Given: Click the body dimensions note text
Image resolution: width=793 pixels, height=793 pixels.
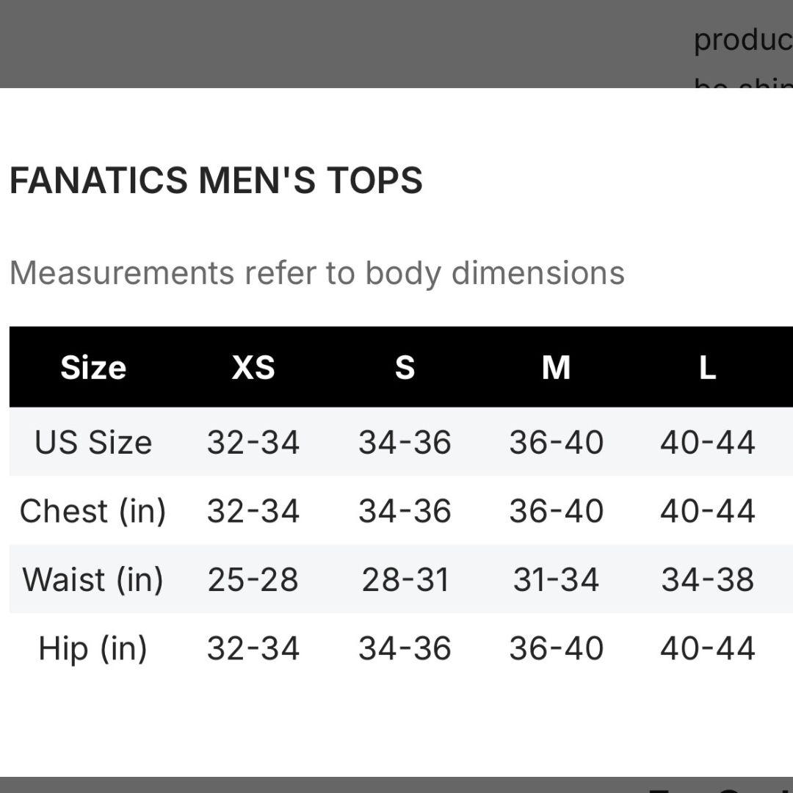Looking at the screenshot, I should point(316,273).
